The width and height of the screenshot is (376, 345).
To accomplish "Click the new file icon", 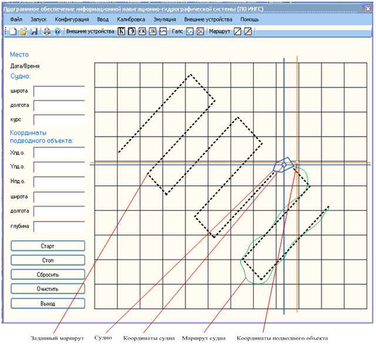I will coord(13,31).
